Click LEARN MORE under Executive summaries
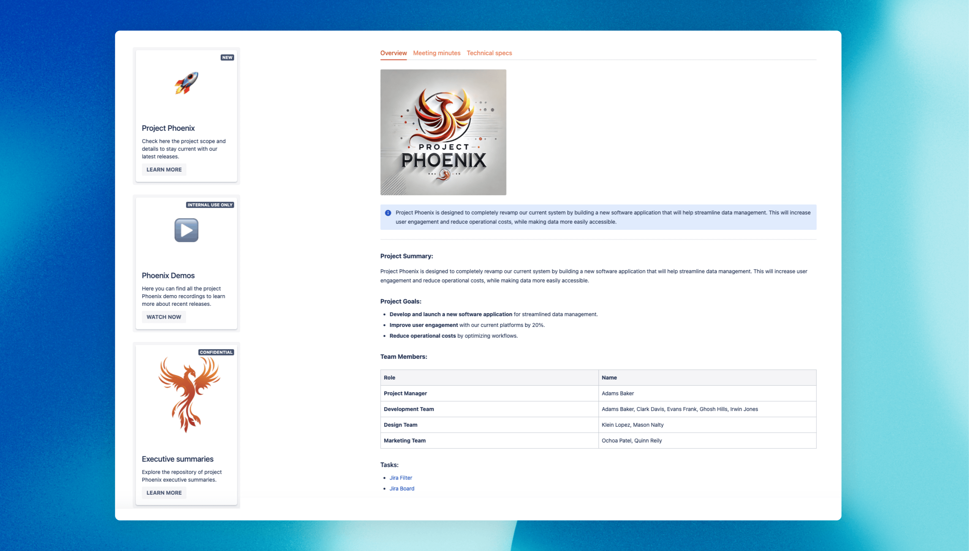969x551 pixels. [x=164, y=493]
